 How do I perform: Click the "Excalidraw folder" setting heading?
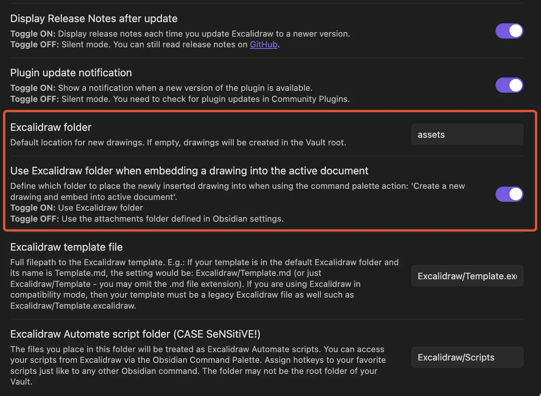click(50, 127)
